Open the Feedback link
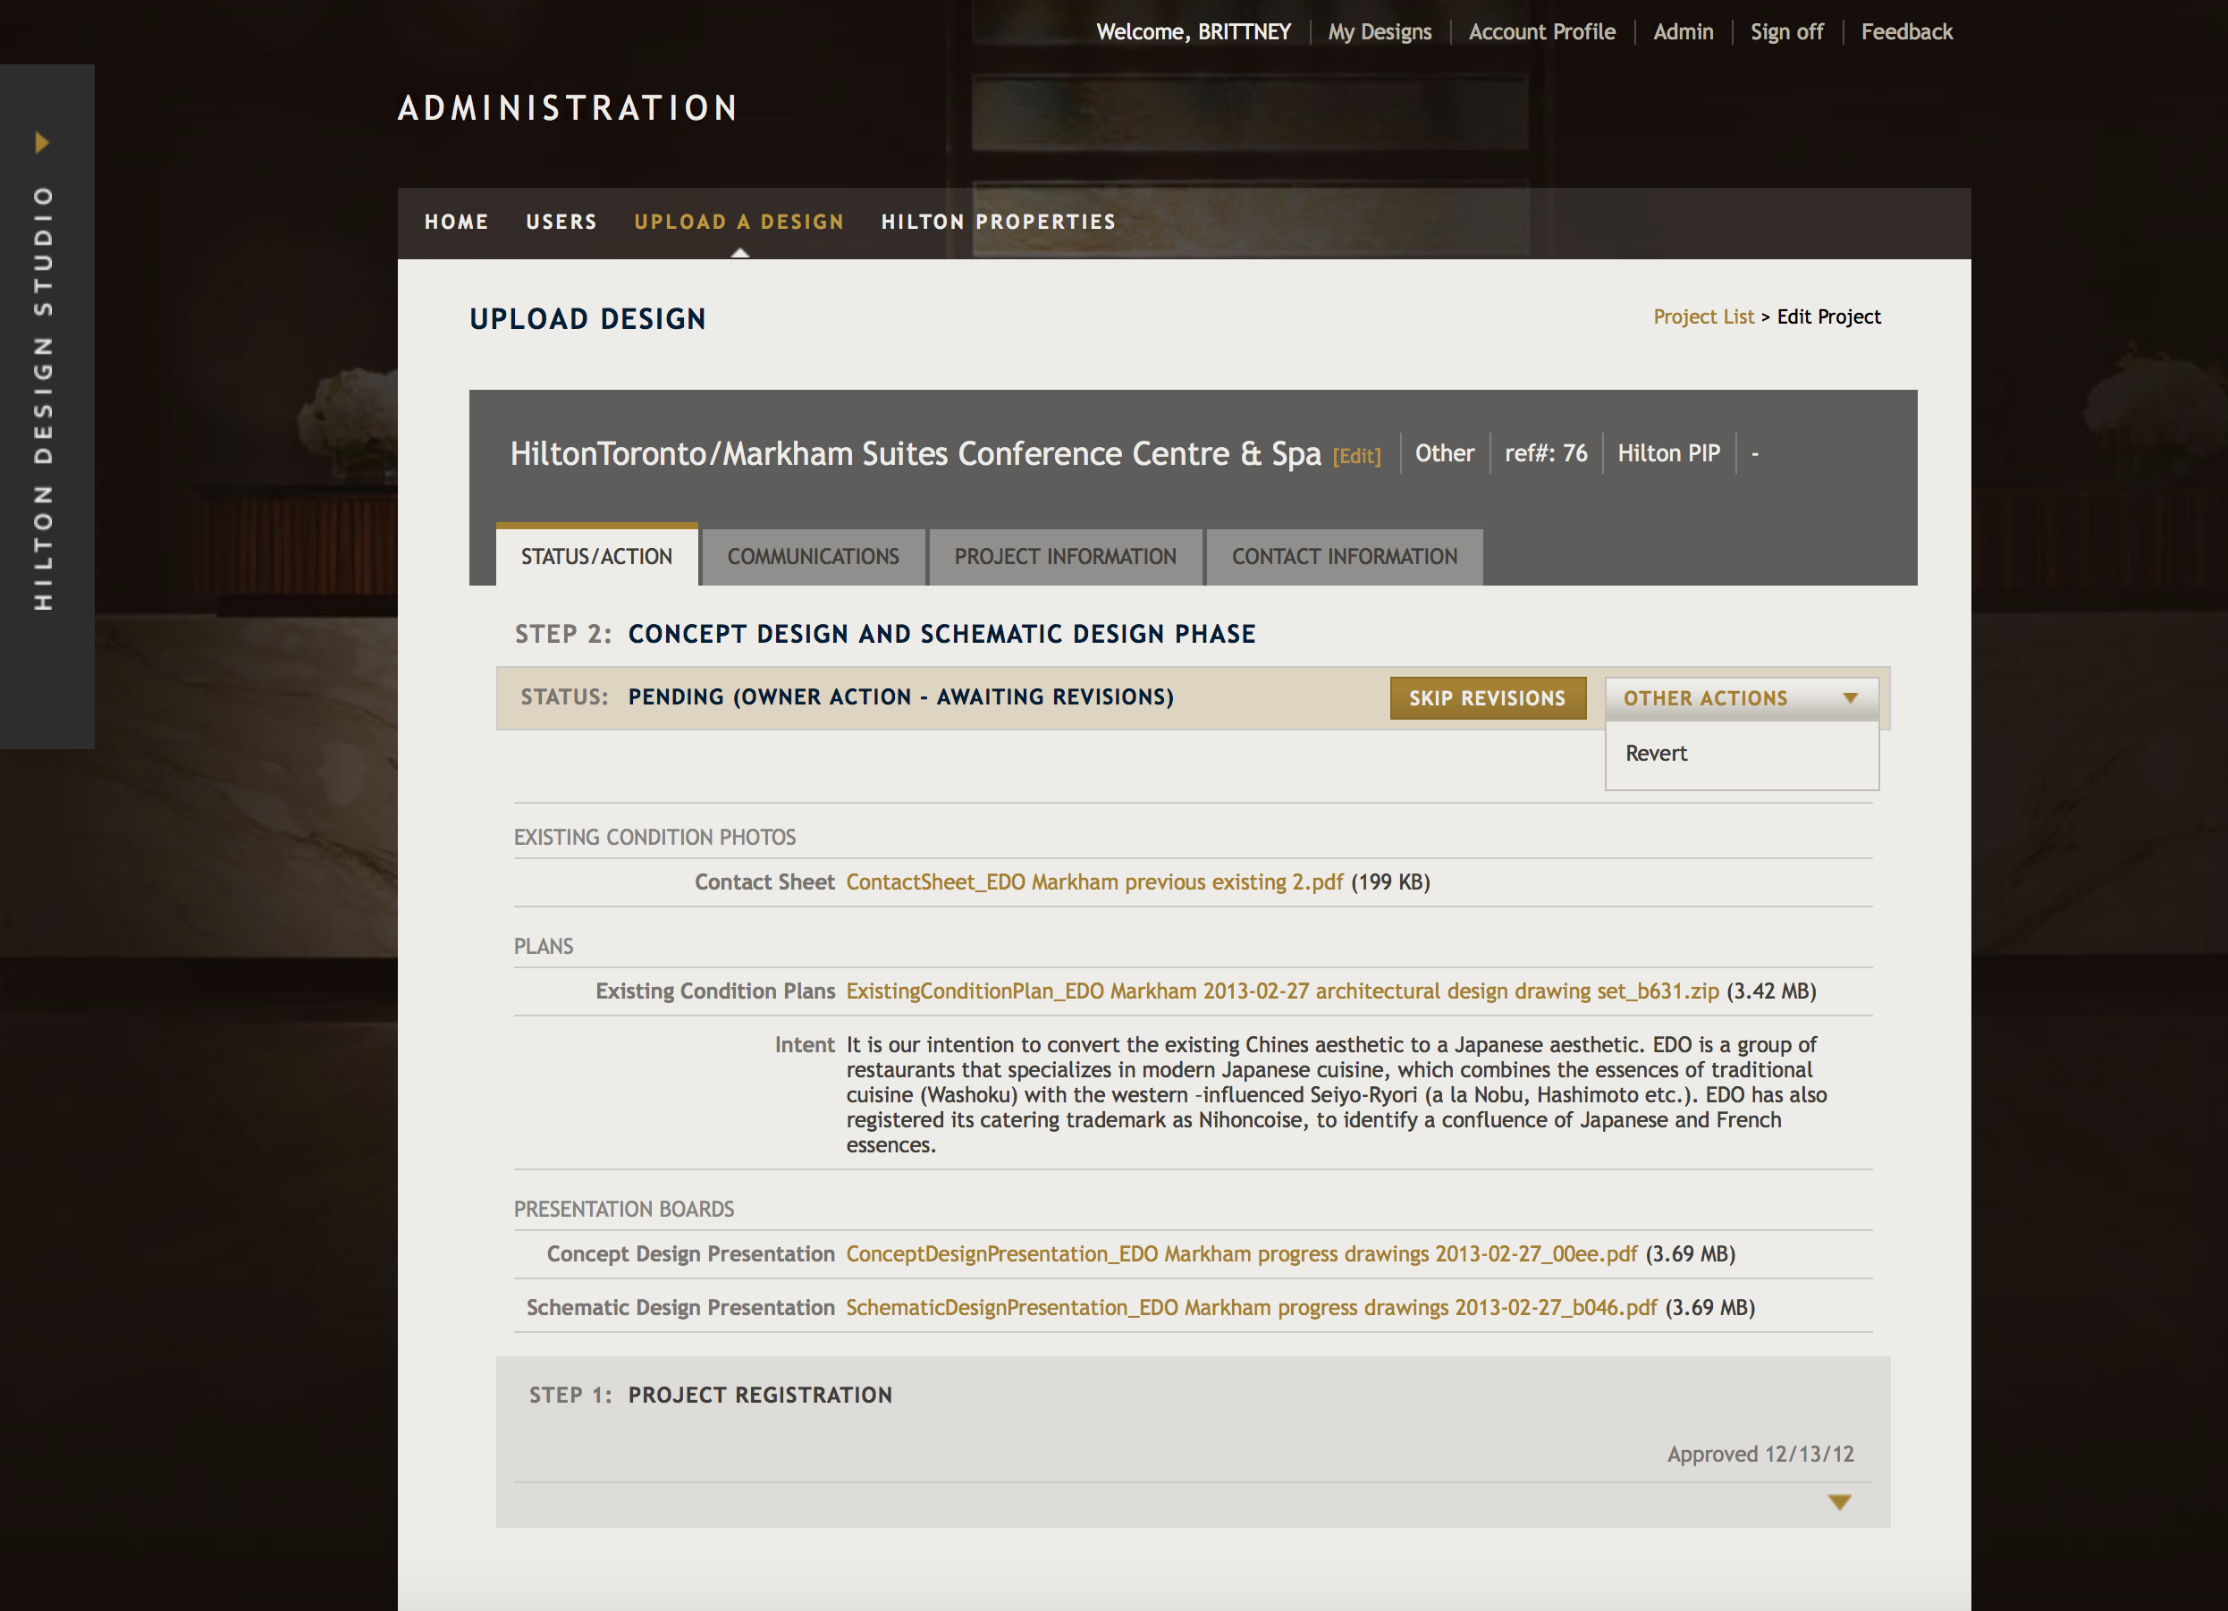 click(1907, 32)
